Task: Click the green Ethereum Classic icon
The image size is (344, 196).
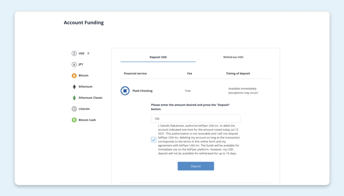Action: click(74, 98)
